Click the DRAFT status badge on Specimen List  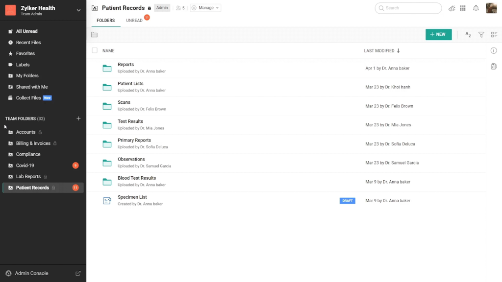[347, 200]
